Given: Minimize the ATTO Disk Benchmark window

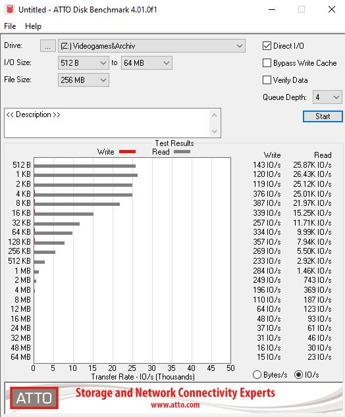Looking at the screenshot, I should [272, 9].
